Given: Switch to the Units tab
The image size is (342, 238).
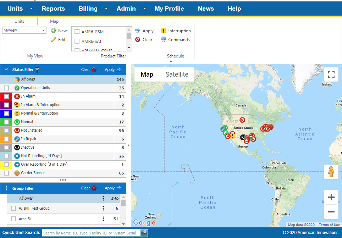Looking at the screenshot, I should coord(20,21).
